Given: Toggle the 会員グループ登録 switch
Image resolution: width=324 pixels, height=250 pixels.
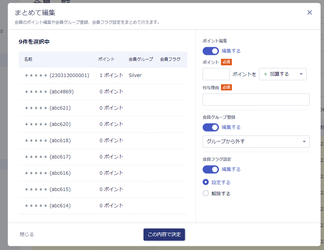Looking at the screenshot, I should pyautogui.click(x=210, y=127).
